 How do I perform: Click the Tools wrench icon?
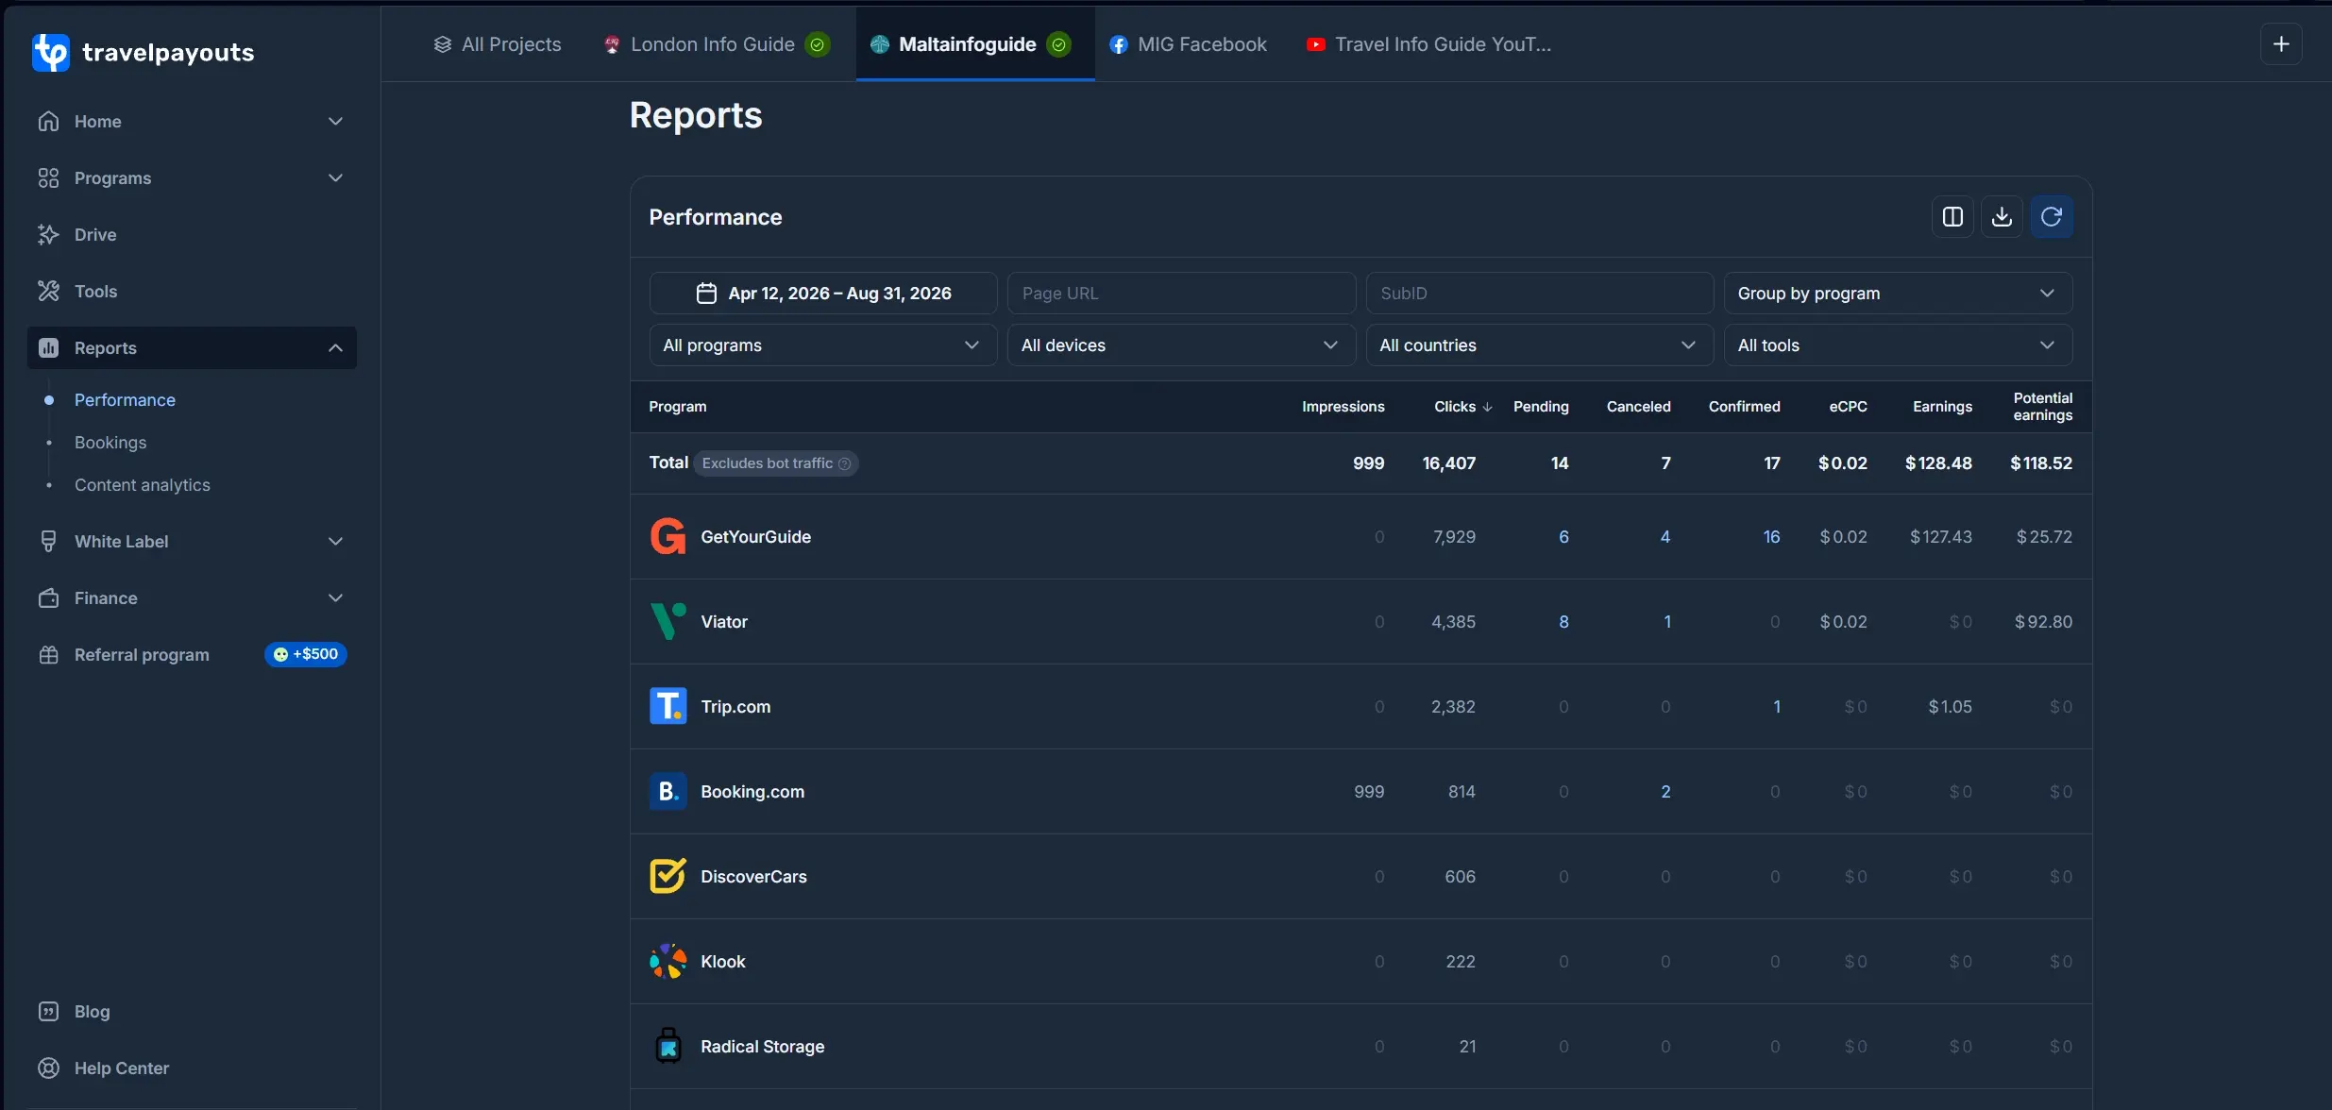[48, 292]
